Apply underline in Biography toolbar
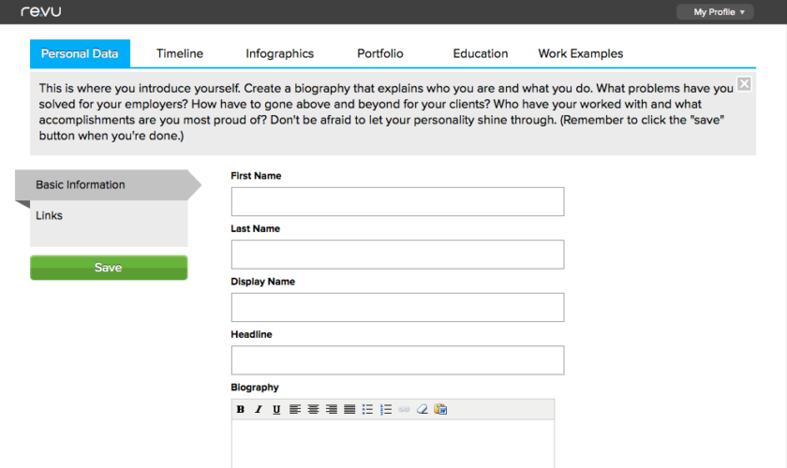787x468 pixels. (x=276, y=410)
